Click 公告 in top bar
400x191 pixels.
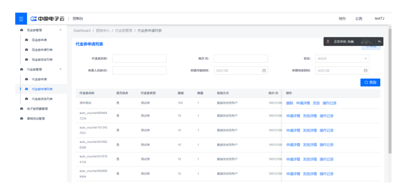359,19
